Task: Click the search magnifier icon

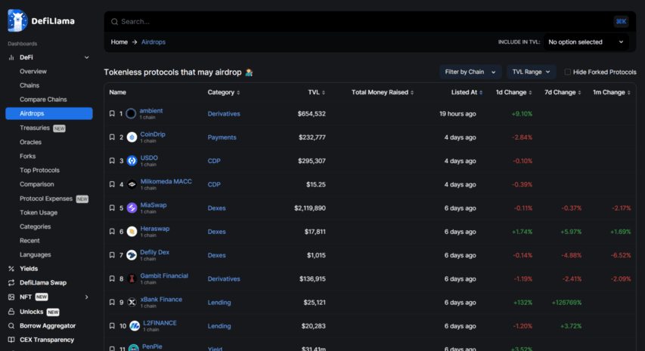Action: coord(114,22)
